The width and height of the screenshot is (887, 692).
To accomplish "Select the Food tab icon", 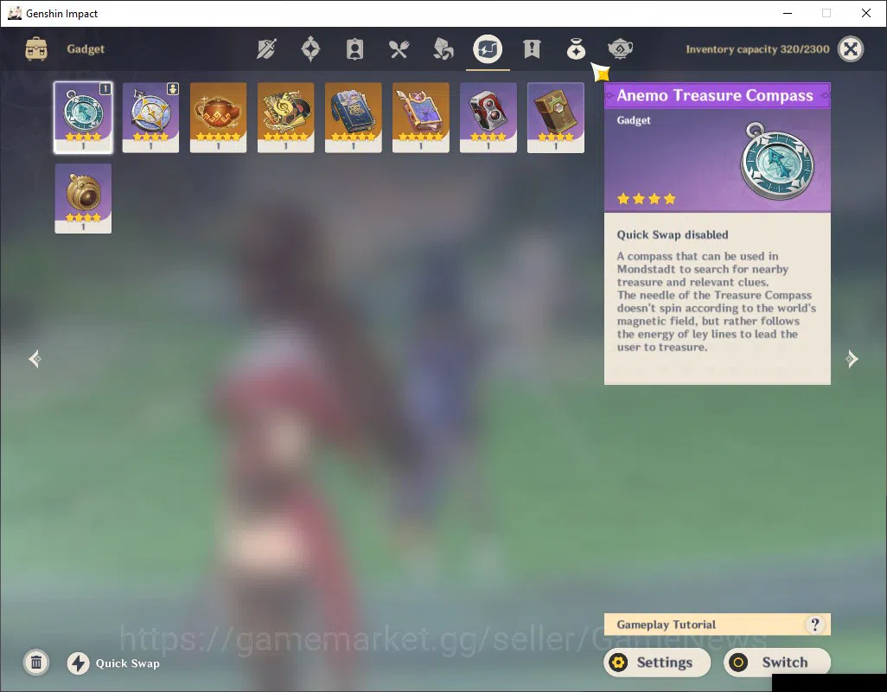I will (x=399, y=49).
